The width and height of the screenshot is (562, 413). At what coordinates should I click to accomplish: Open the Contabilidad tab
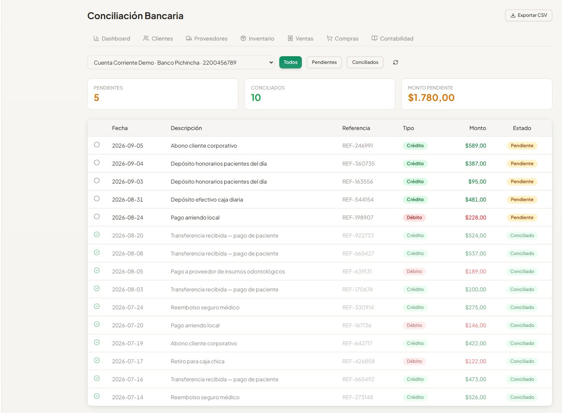pos(393,39)
